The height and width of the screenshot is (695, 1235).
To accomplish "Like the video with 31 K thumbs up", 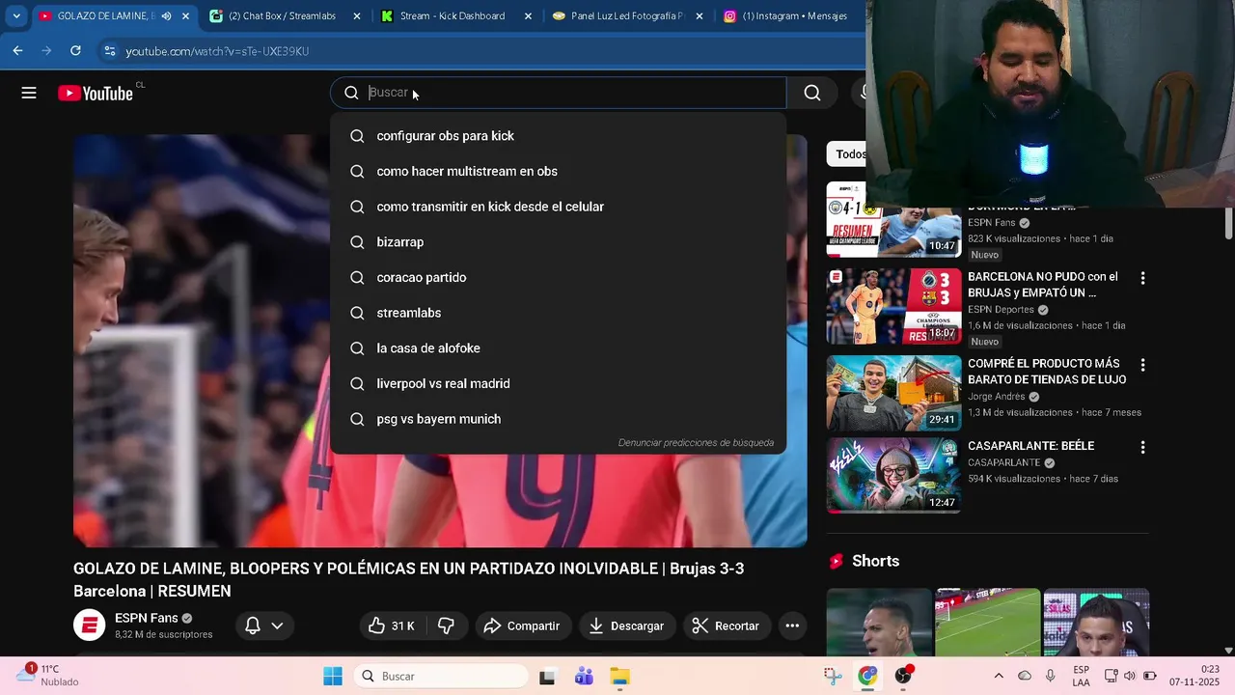I will [392, 625].
